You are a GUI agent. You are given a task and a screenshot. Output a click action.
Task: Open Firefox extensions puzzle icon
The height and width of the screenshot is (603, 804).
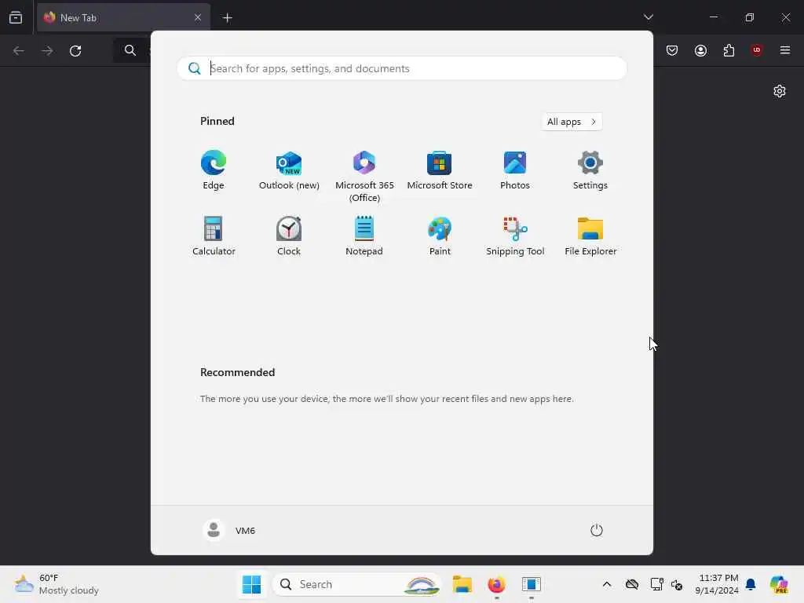click(729, 50)
